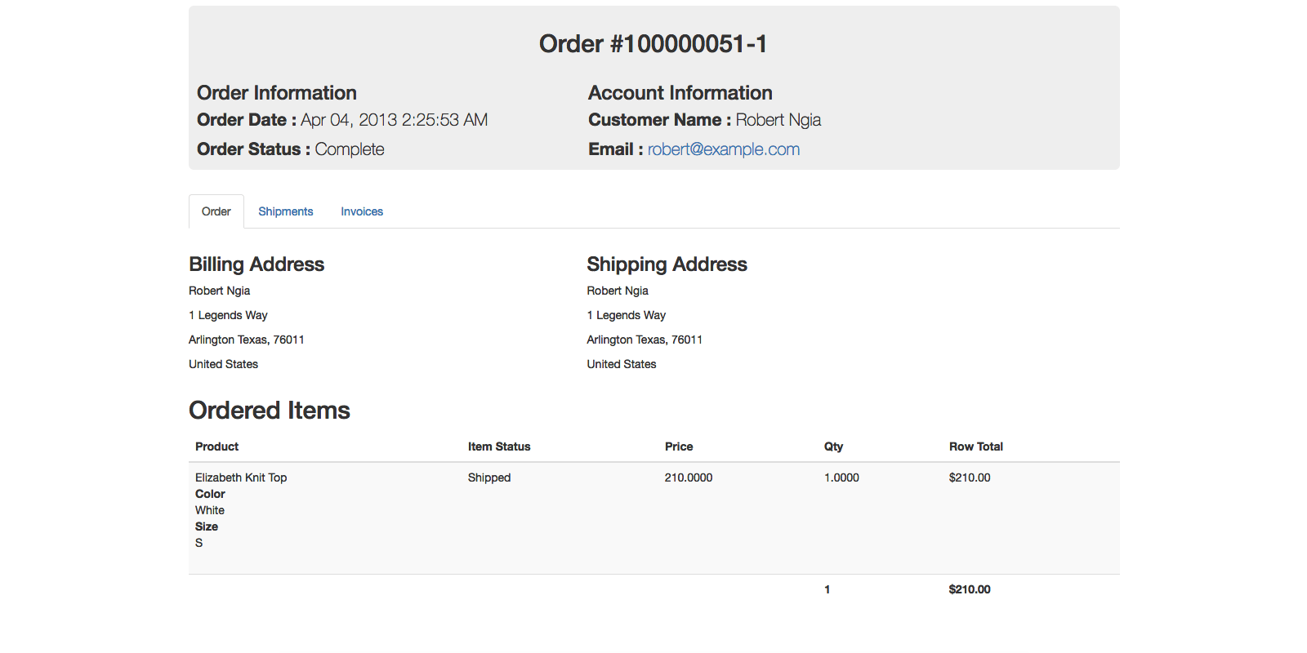Click the 210.0000 price cell
Screen dimensions: 1307x653
pyautogui.click(x=689, y=478)
